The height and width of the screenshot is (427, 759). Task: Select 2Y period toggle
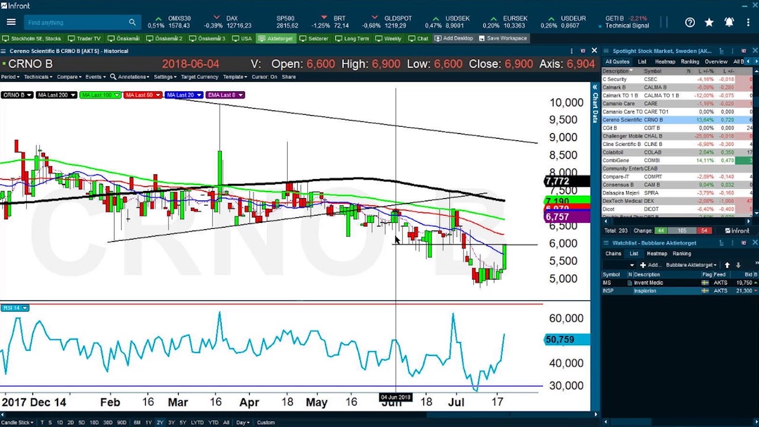(x=160, y=422)
